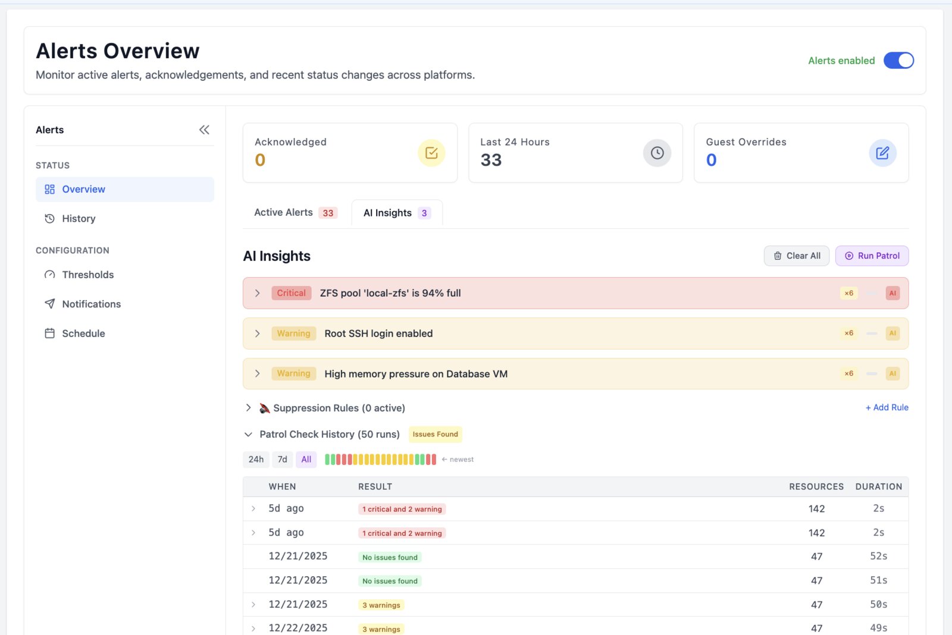Click the x6 count badge on Root SSH alert

click(x=848, y=334)
